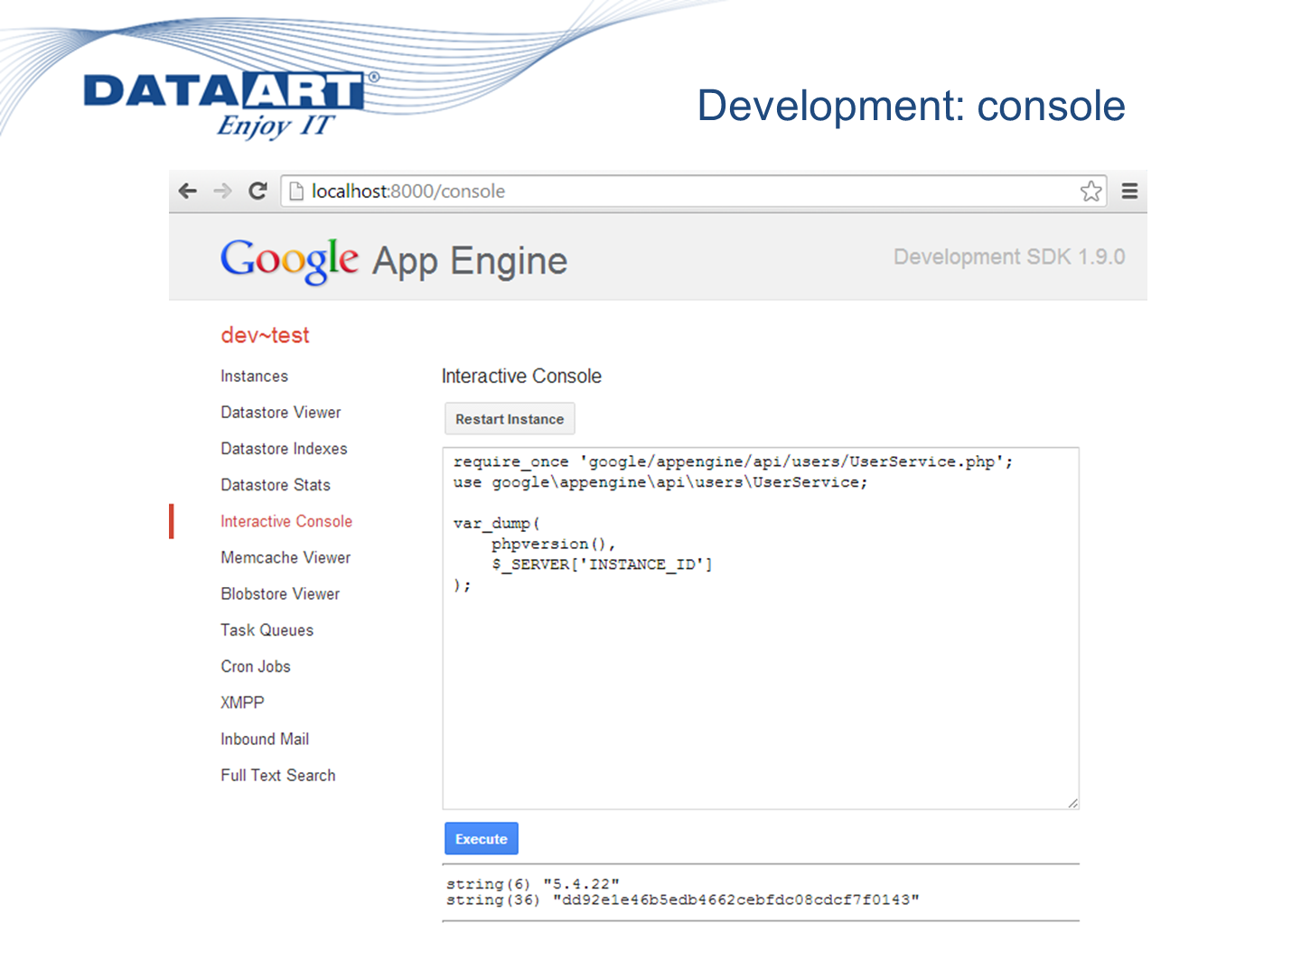Screen dimensions: 1301x978
Task: Click inside the code editor textarea
Action: [761, 629]
